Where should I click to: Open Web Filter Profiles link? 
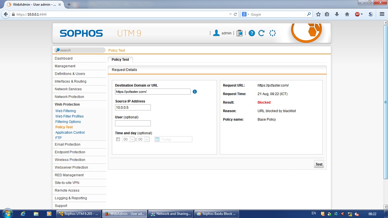pyautogui.click(x=70, y=116)
